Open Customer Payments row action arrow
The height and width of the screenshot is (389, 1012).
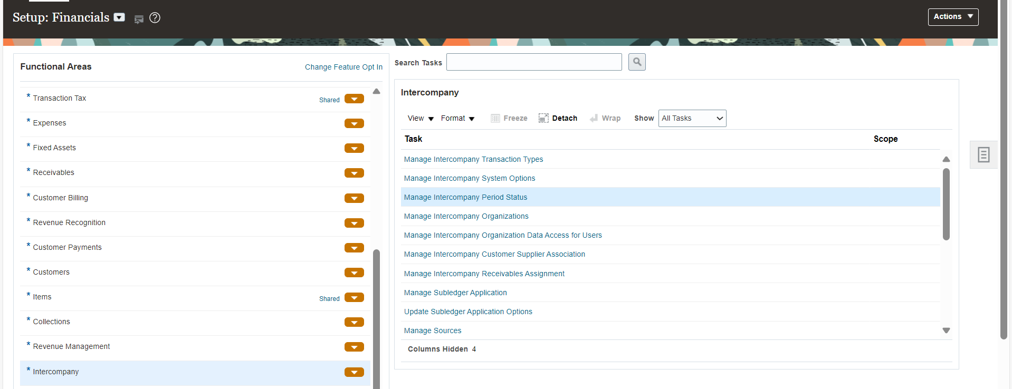click(354, 248)
